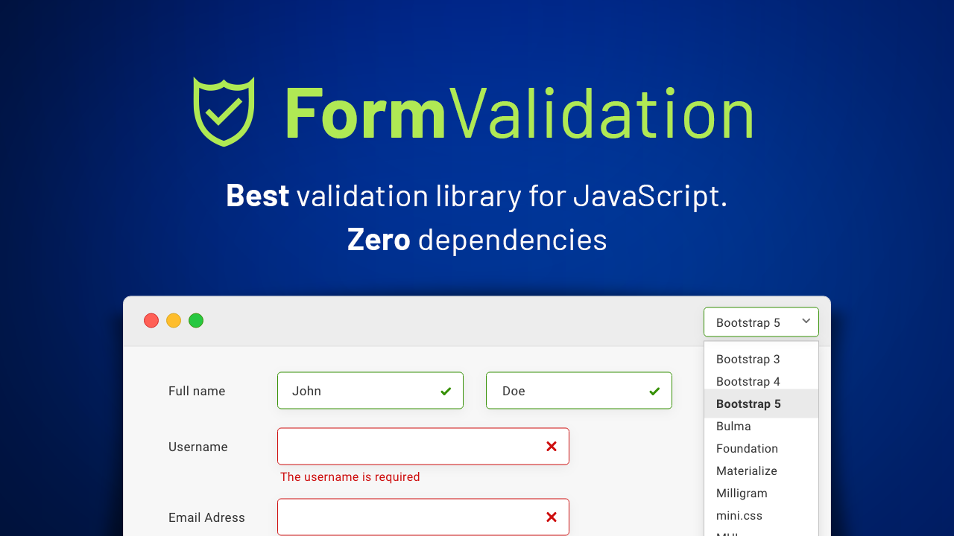Click the red window close dot

click(x=151, y=321)
